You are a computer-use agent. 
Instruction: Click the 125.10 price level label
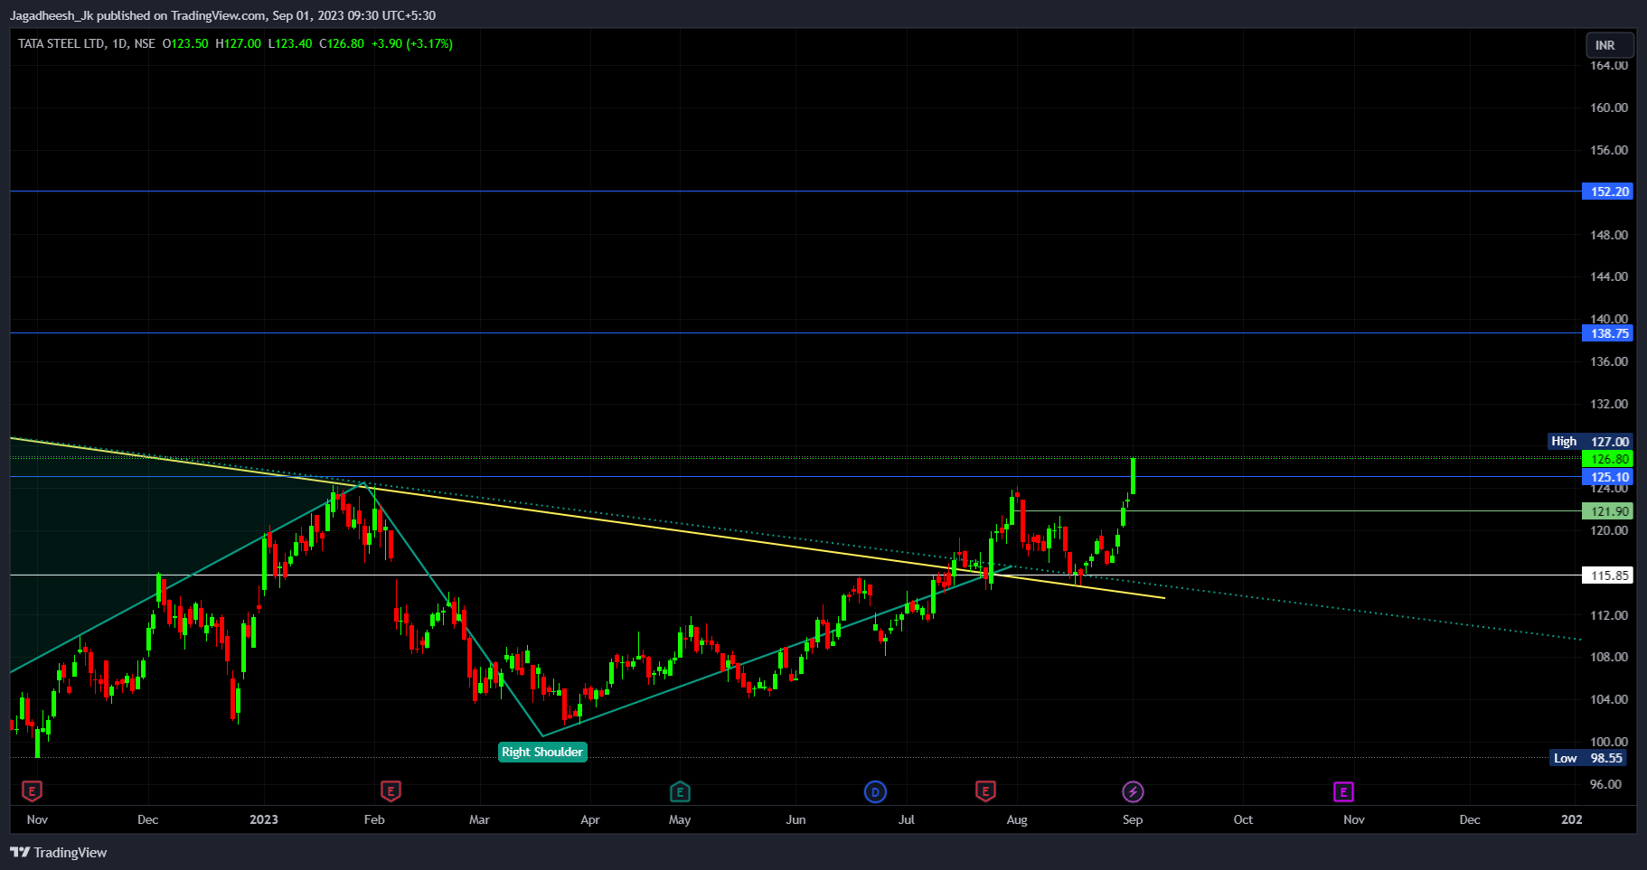(x=1608, y=477)
